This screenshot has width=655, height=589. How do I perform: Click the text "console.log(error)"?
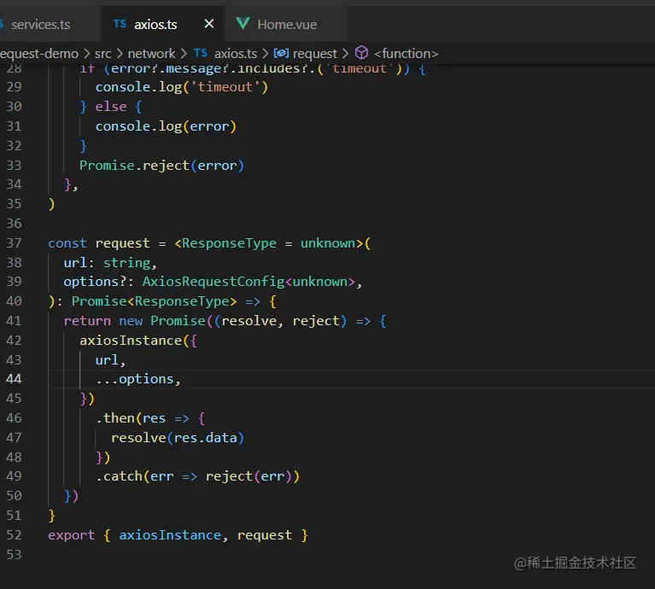pyautogui.click(x=166, y=126)
